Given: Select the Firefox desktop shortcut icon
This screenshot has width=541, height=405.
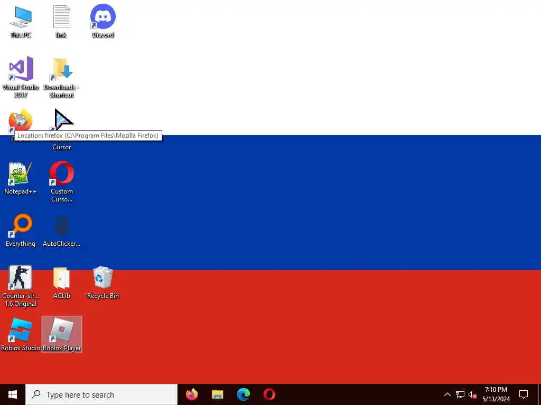Looking at the screenshot, I should (x=21, y=121).
